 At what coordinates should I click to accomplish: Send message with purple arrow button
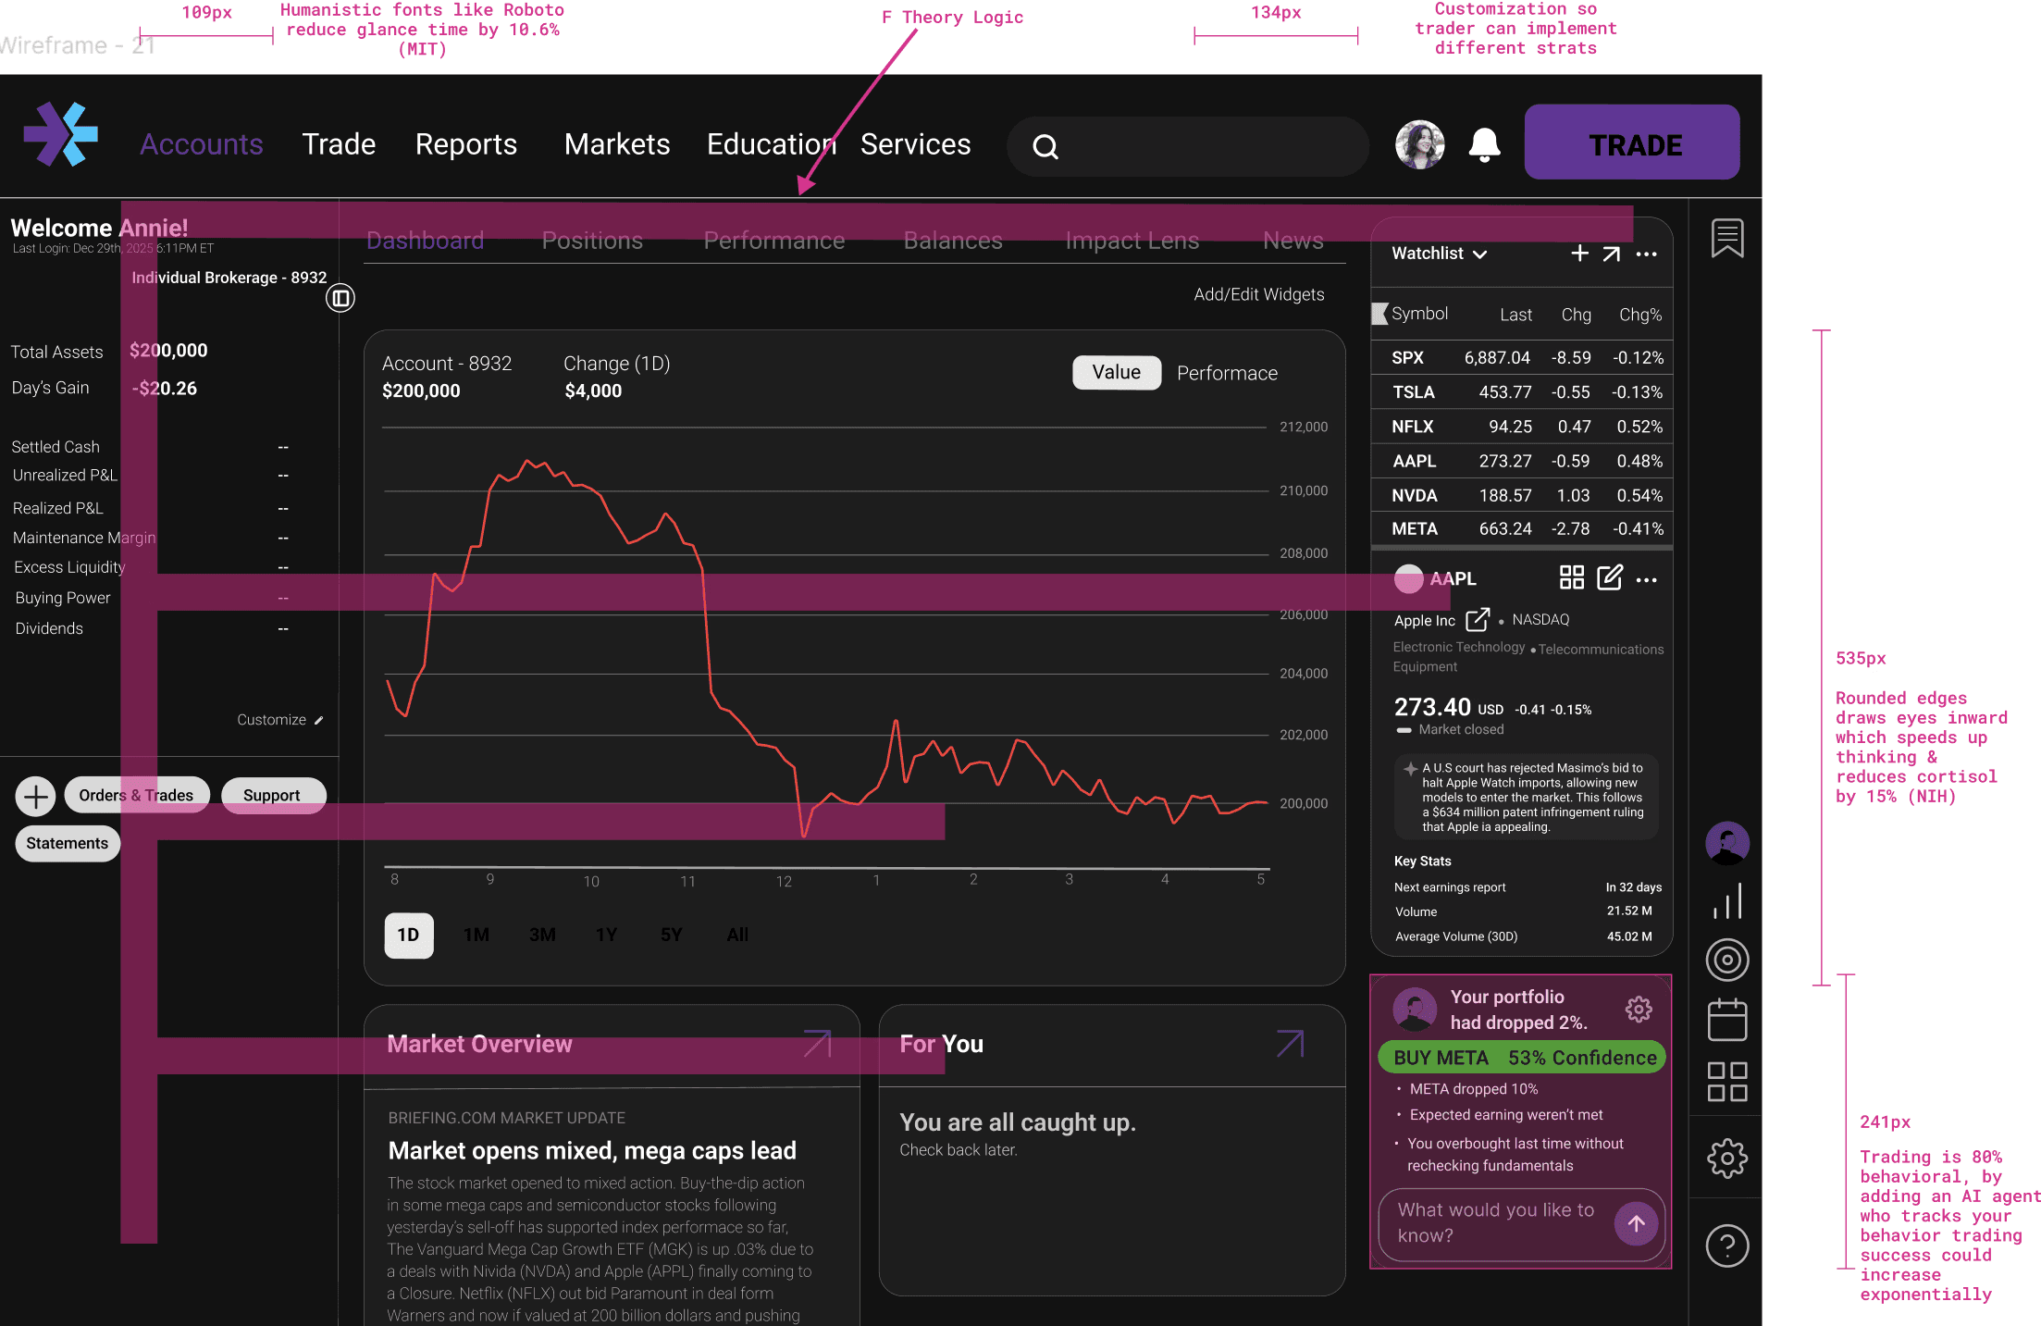(x=1636, y=1223)
